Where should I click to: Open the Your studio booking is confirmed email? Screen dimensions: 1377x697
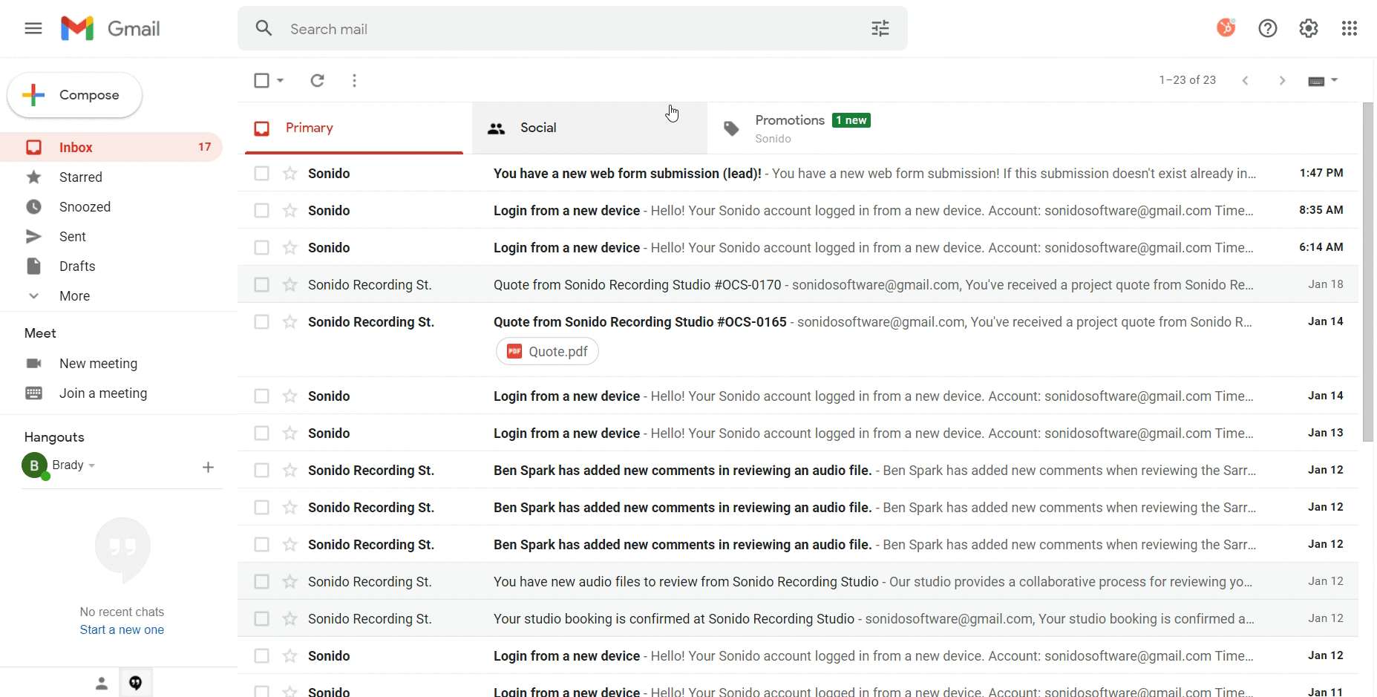point(798,618)
